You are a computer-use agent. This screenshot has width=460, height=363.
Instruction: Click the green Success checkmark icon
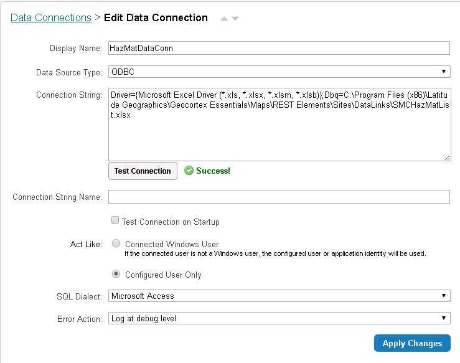pyautogui.click(x=189, y=171)
